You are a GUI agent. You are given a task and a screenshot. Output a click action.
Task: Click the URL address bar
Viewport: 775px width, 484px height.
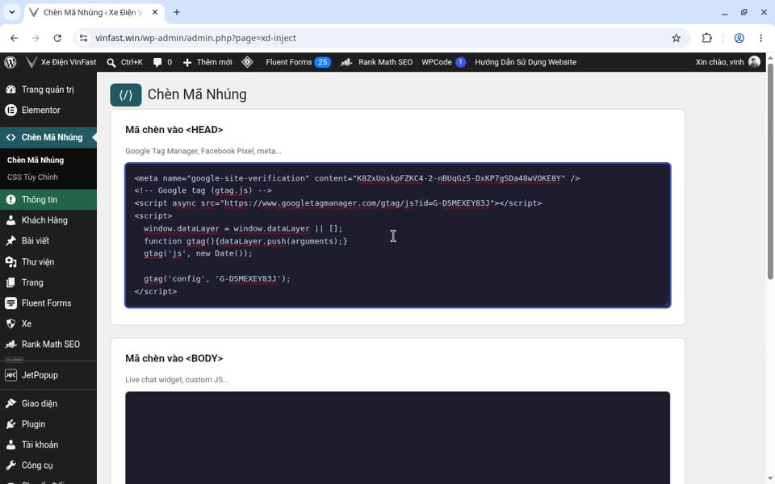pyautogui.click(x=380, y=38)
